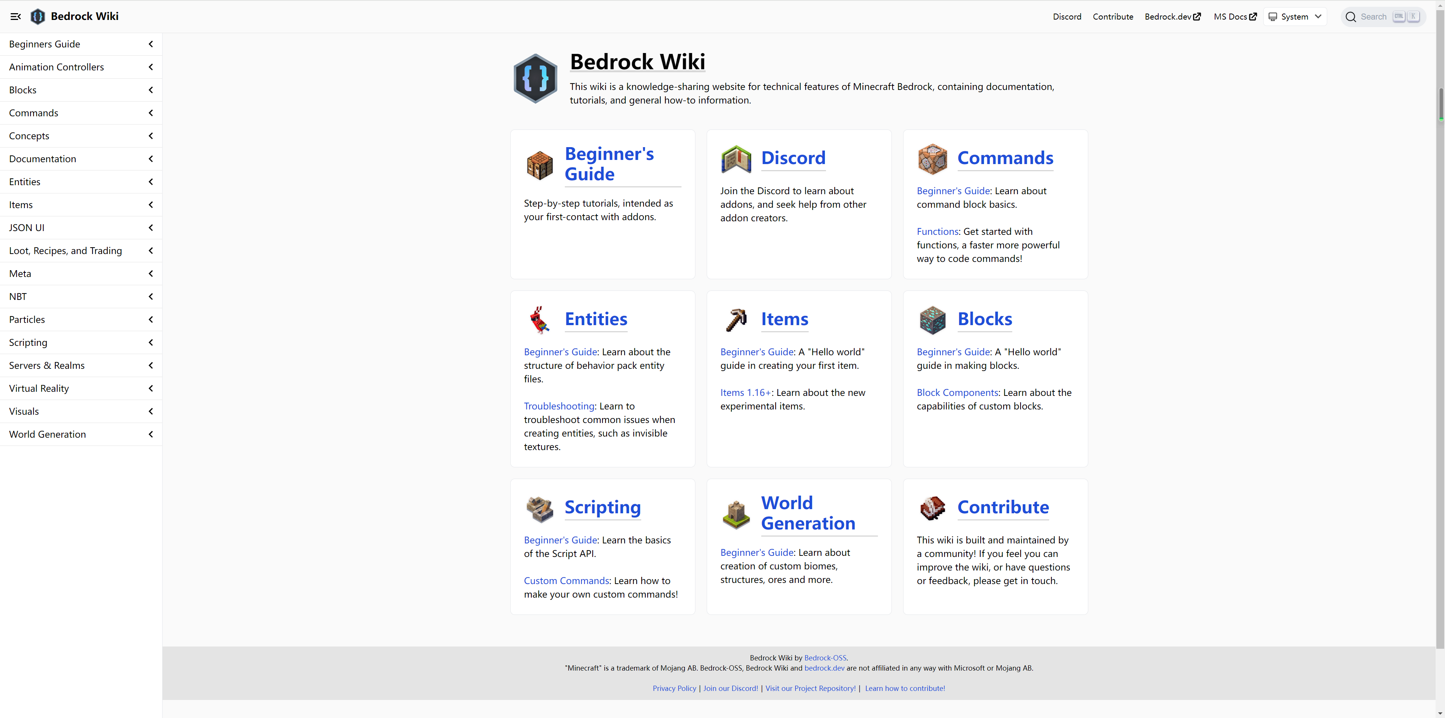Select Items in the sidebar

point(81,205)
